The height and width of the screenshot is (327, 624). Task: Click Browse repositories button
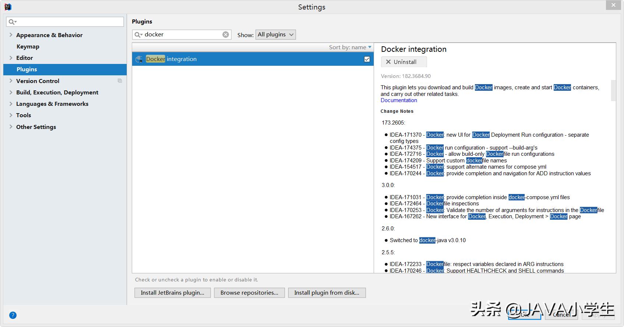coord(249,293)
